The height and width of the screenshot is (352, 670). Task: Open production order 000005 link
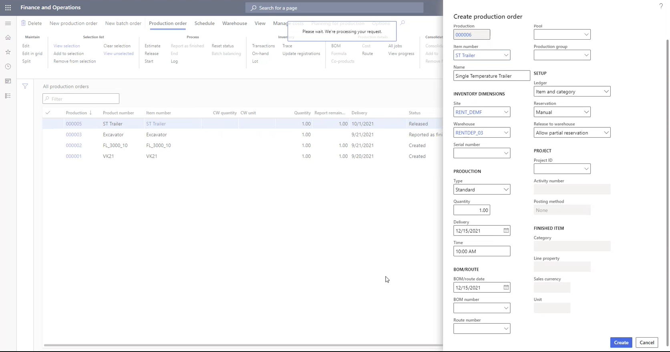74,124
